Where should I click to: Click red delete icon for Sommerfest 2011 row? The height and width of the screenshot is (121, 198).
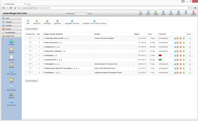[181, 60]
